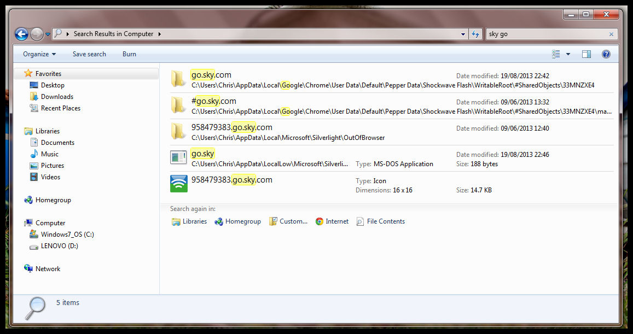Click the date modified 09/06/2013 13:32
Screen dimensions: 633x334
pos(525,102)
